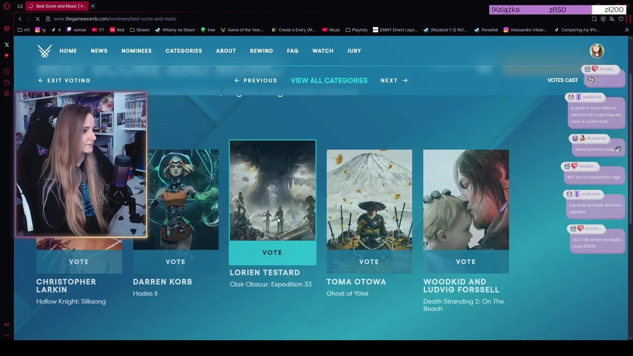
Task: Open 'Game of the Year...' bookmark
Action: (242, 30)
